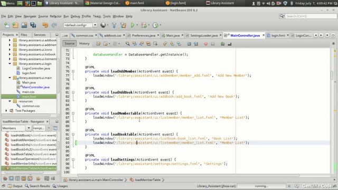Open the Debug menu
The width and height of the screenshot is (338, 190).
pos(75,16)
